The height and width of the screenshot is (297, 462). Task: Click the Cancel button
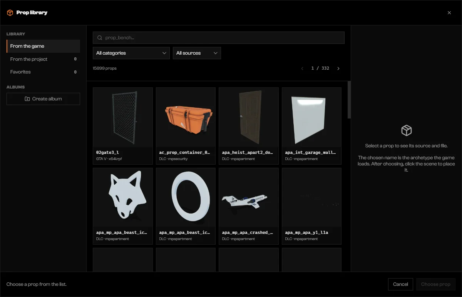(400, 284)
